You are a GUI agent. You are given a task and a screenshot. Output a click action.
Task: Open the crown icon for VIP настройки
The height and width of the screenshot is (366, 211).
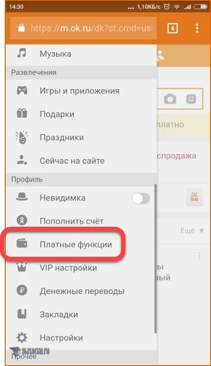[x=22, y=267]
